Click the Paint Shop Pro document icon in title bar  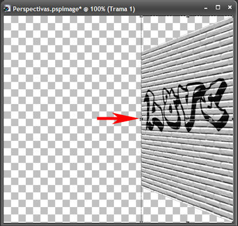pos(7,9)
